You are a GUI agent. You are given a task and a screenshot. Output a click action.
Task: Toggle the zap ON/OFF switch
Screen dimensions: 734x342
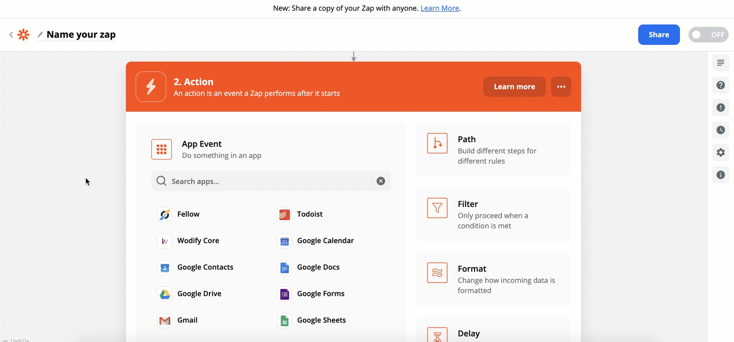point(708,35)
